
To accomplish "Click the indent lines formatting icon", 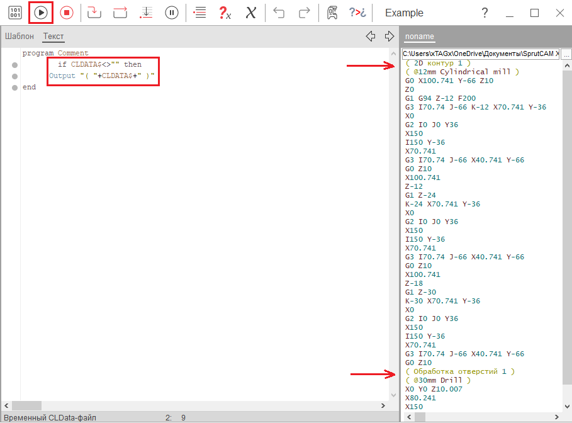I will pos(199,13).
